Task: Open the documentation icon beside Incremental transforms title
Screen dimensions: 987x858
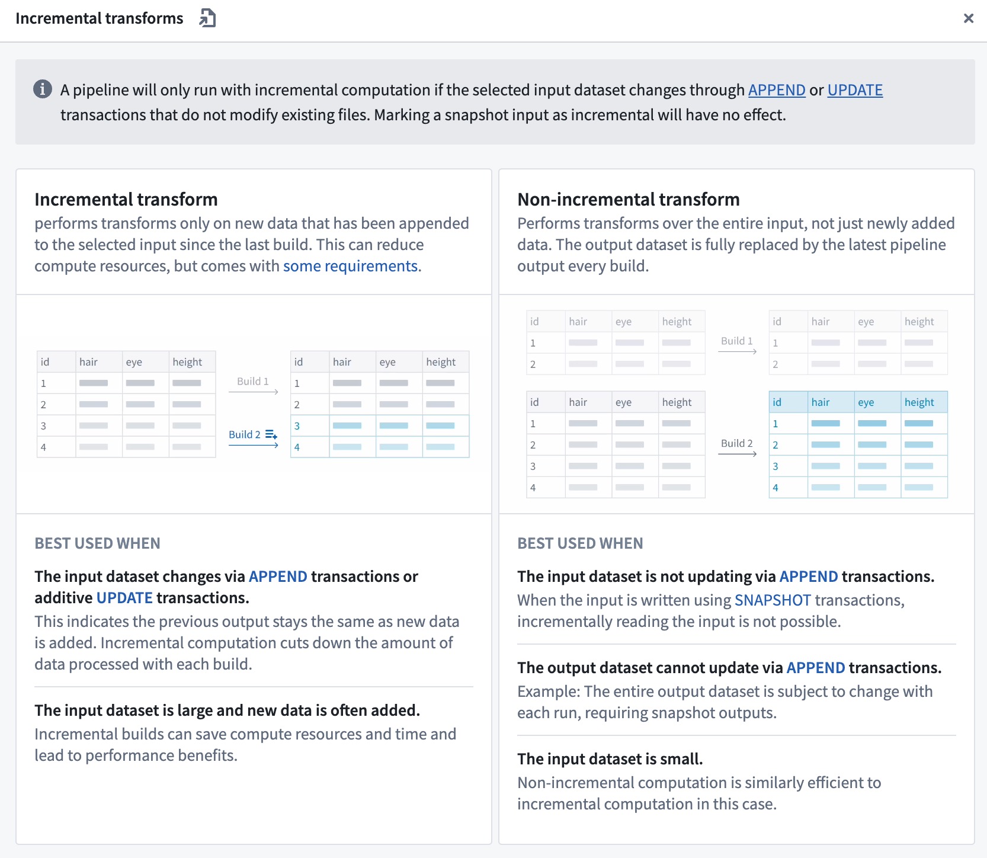Action: 207,18
